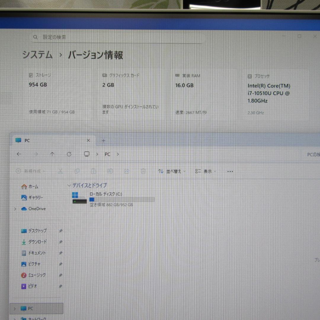Image resolution: width=320 pixels, height=320 pixels.
Task: Open a new File Explorer tab
Action: [x=103, y=140]
